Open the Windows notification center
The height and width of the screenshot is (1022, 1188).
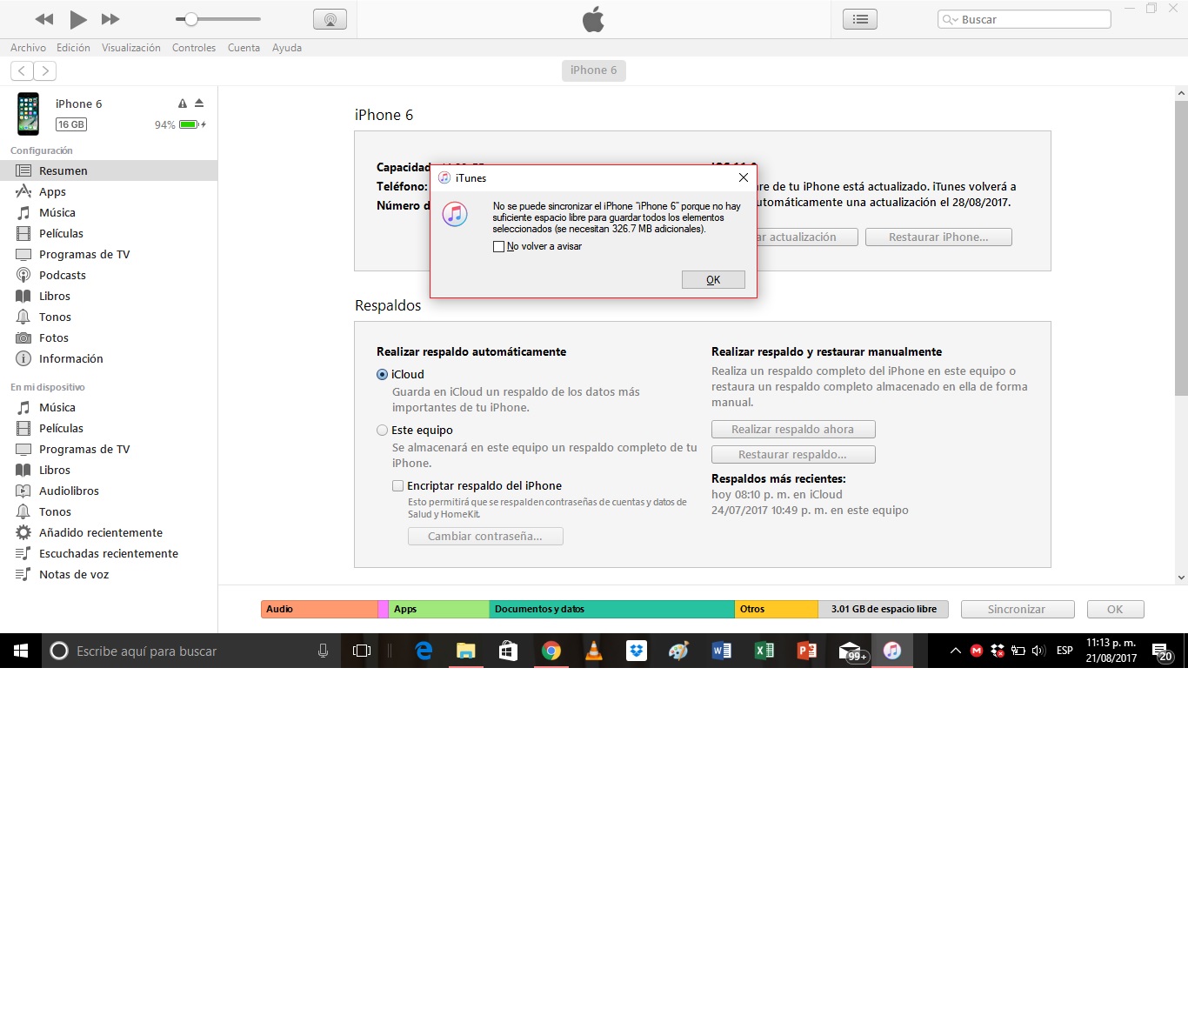pyautogui.click(x=1162, y=651)
